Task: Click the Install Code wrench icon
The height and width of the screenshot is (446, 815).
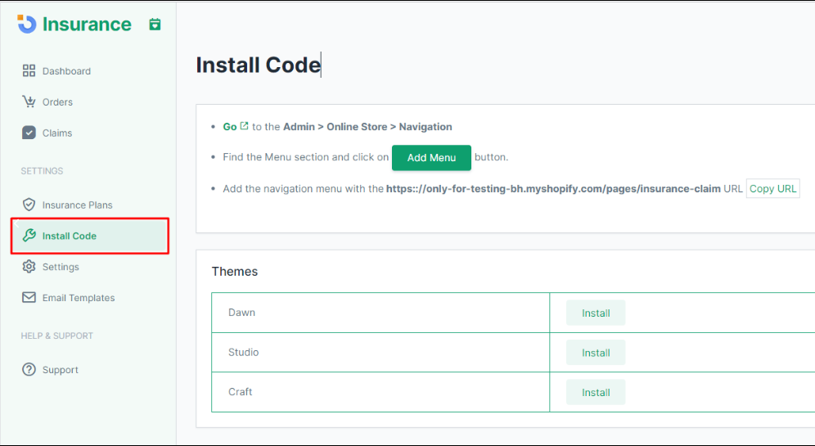Action: coord(29,236)
